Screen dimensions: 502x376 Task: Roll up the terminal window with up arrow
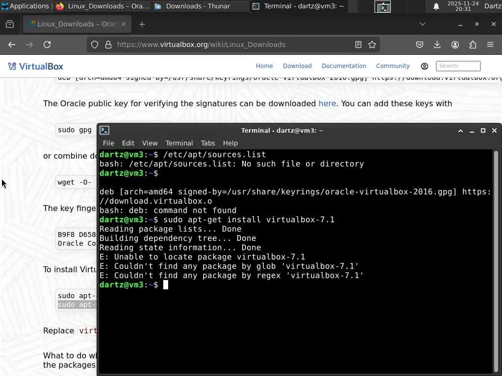(x=460, y=131)
